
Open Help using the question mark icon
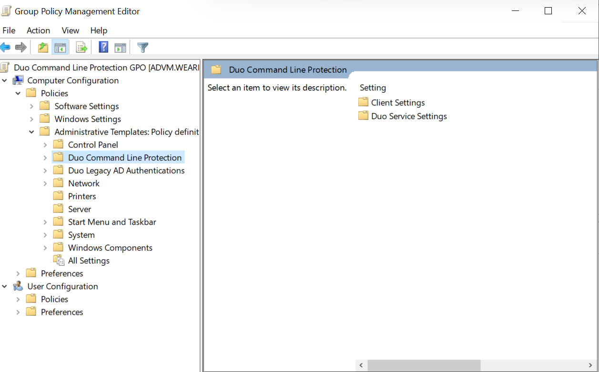103,47
